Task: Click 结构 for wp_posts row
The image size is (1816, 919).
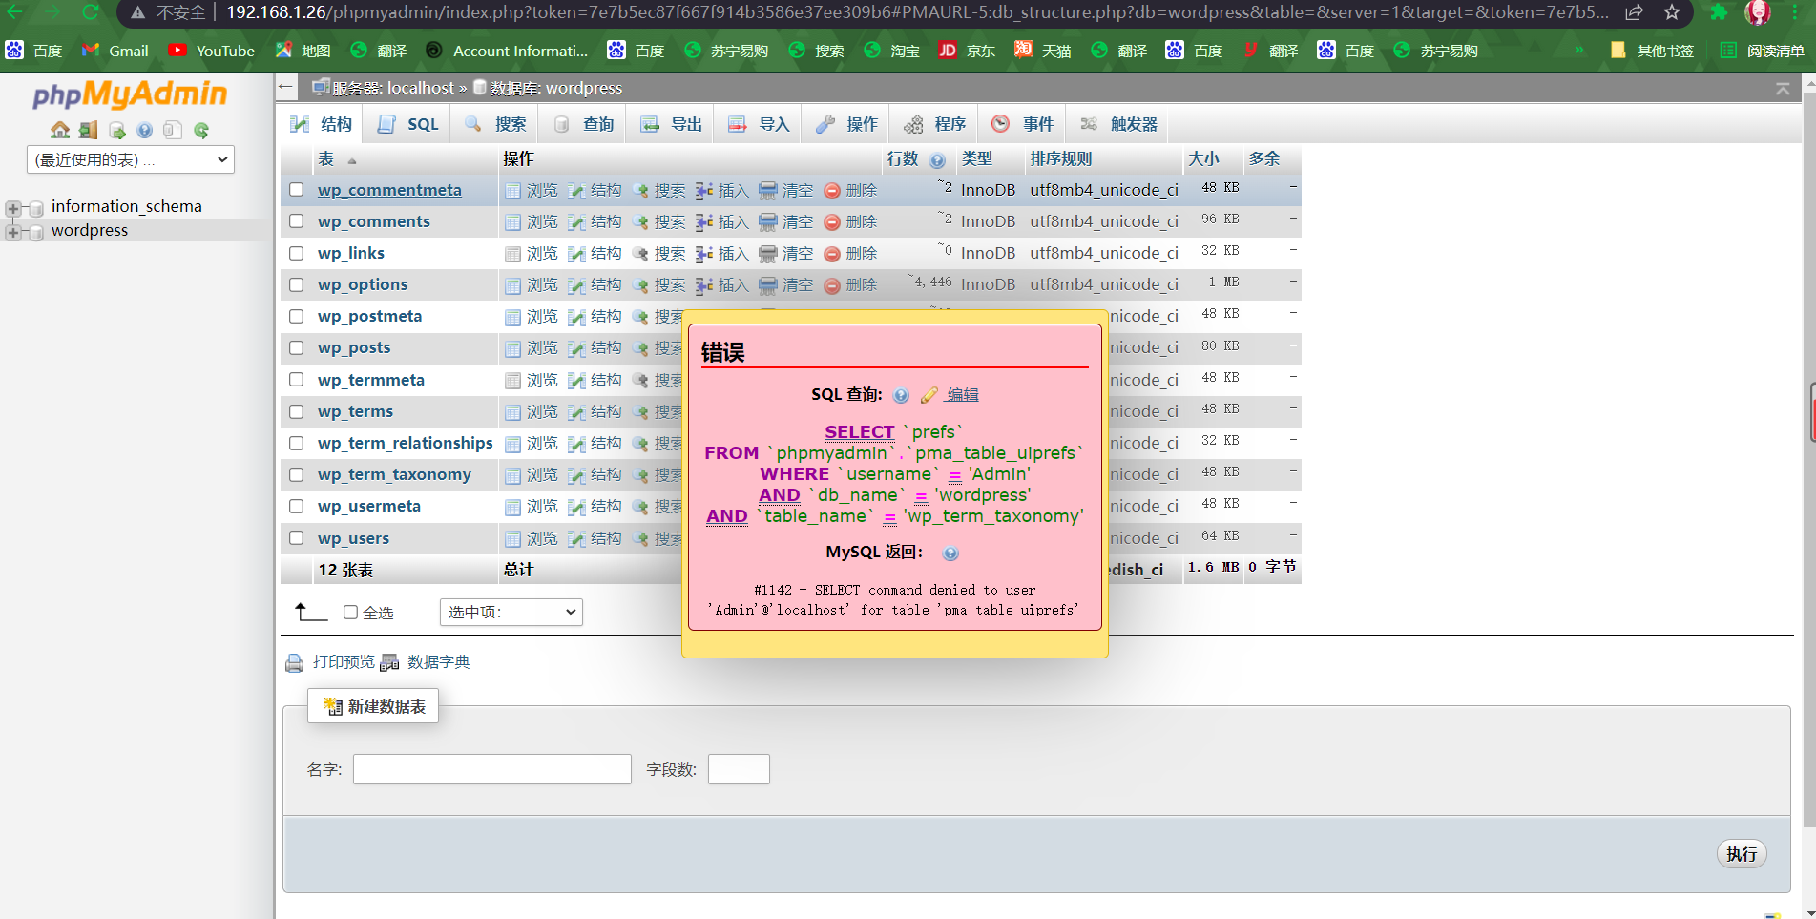Action: coord(595,348)
